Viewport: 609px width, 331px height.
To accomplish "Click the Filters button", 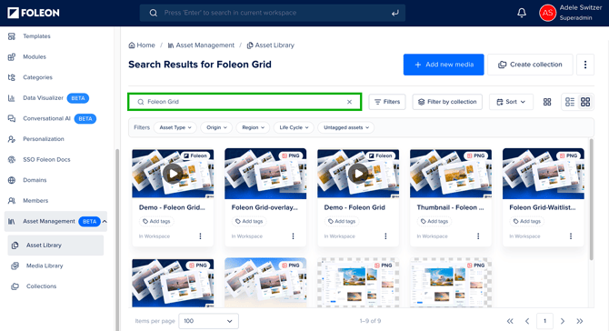I will pyautogui.click(x=387, y=102).
